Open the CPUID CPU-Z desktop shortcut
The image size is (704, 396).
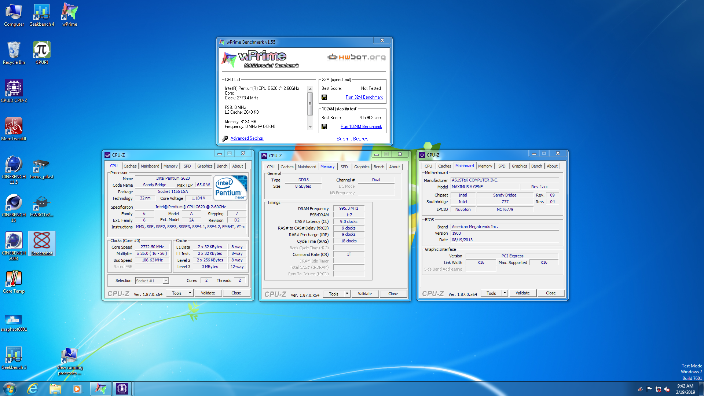(x=14, y=91)
